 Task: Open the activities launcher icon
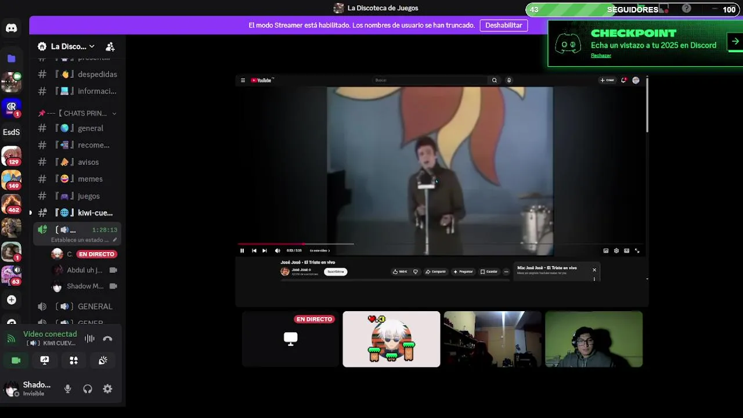tap(74, 361)
